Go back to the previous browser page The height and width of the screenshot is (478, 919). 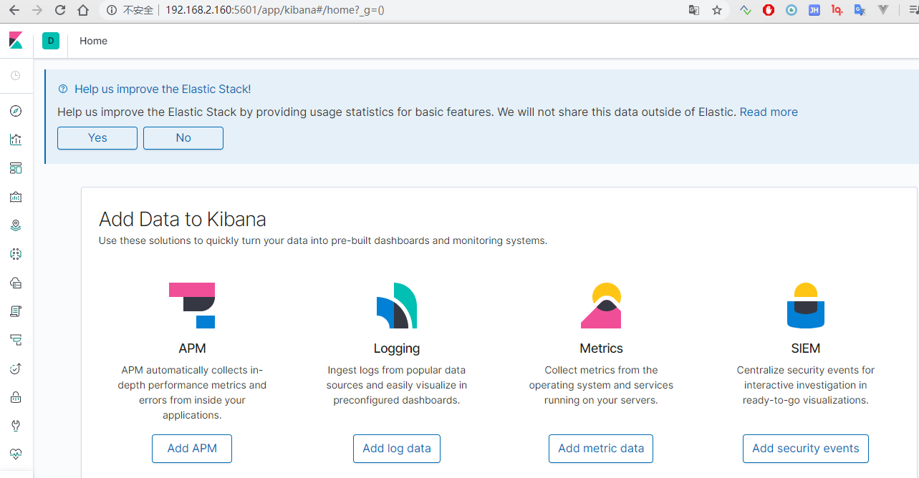pyautogui.click(x=14, y=11)
